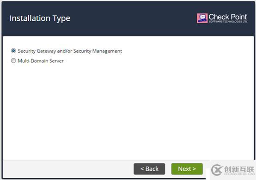Click the right angle bracket in Next

(x=194, y=169)
